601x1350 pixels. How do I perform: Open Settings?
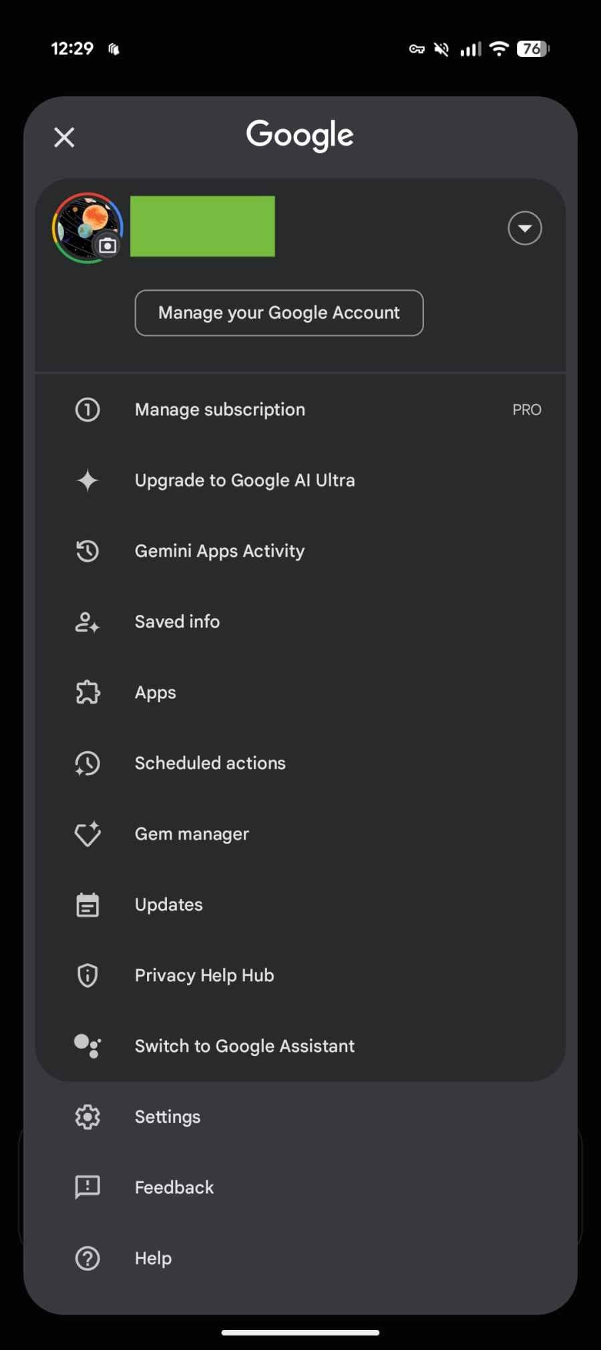coord(300,1117)
